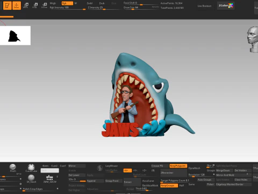The height and width of the screenshot is (194, 258).
Task: Enable Zadd sculpt mode
Action: [90, 3]
